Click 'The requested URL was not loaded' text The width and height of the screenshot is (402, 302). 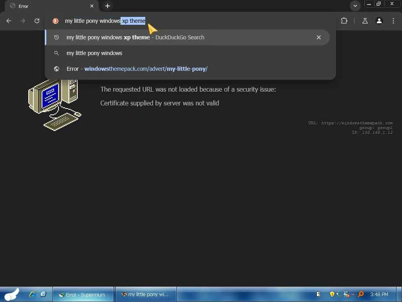point(188,89)
